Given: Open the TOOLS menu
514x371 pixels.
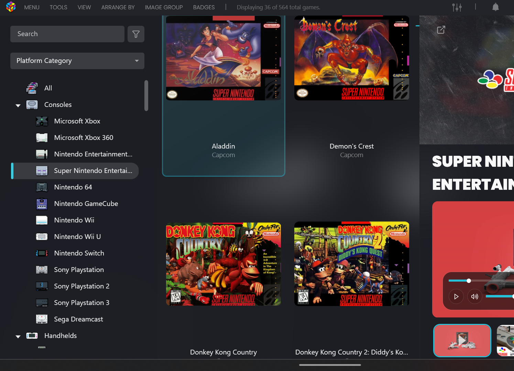Looking at the screenshot, I should coord(58,7).
